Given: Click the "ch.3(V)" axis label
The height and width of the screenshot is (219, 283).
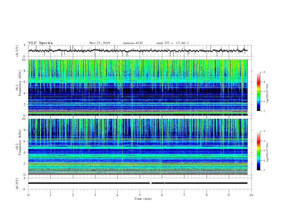Looking at the screenshot, I should (17, 184).
